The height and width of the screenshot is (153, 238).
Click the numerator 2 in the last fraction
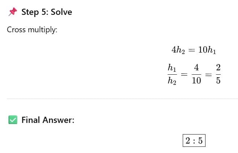pos(218,67)
